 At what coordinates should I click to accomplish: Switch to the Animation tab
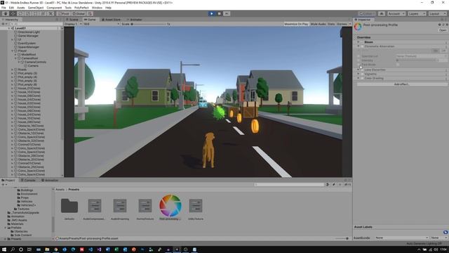pyautogui.click(x=50, y=180)
